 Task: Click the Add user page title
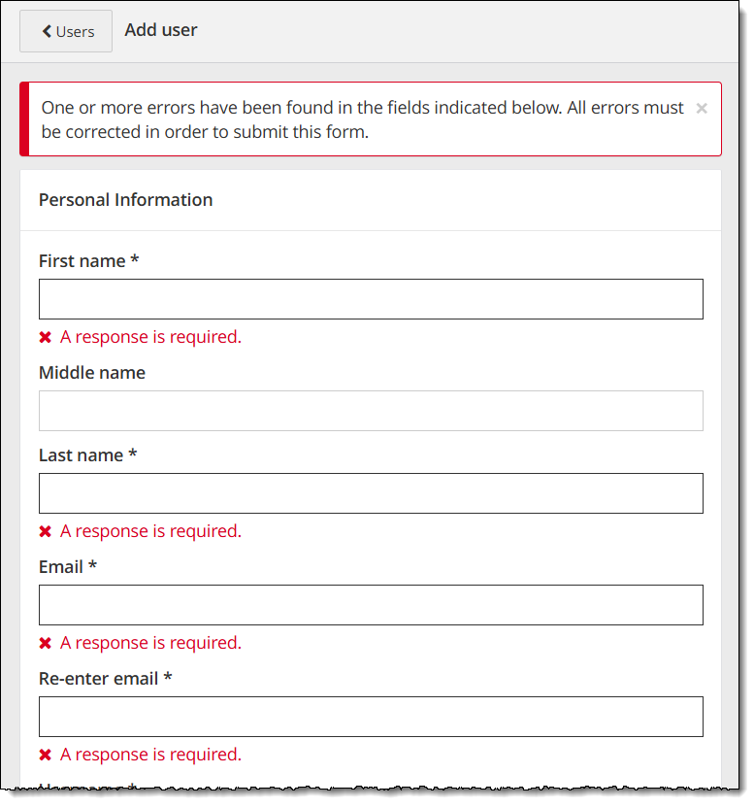(x=161, y=30)
